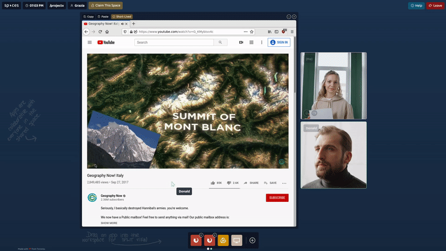The width and height of the screenshot is (446, 251).
Task: Open the /projectx space name
Action: point(57,6)
